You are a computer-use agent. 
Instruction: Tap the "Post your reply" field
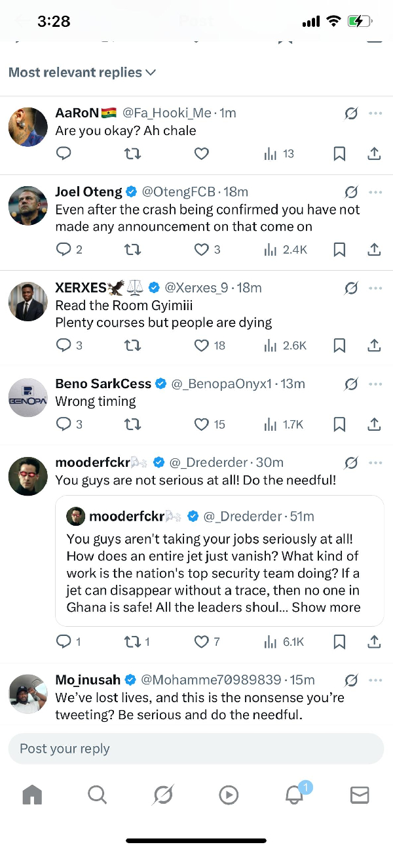[x=196, y=749]
